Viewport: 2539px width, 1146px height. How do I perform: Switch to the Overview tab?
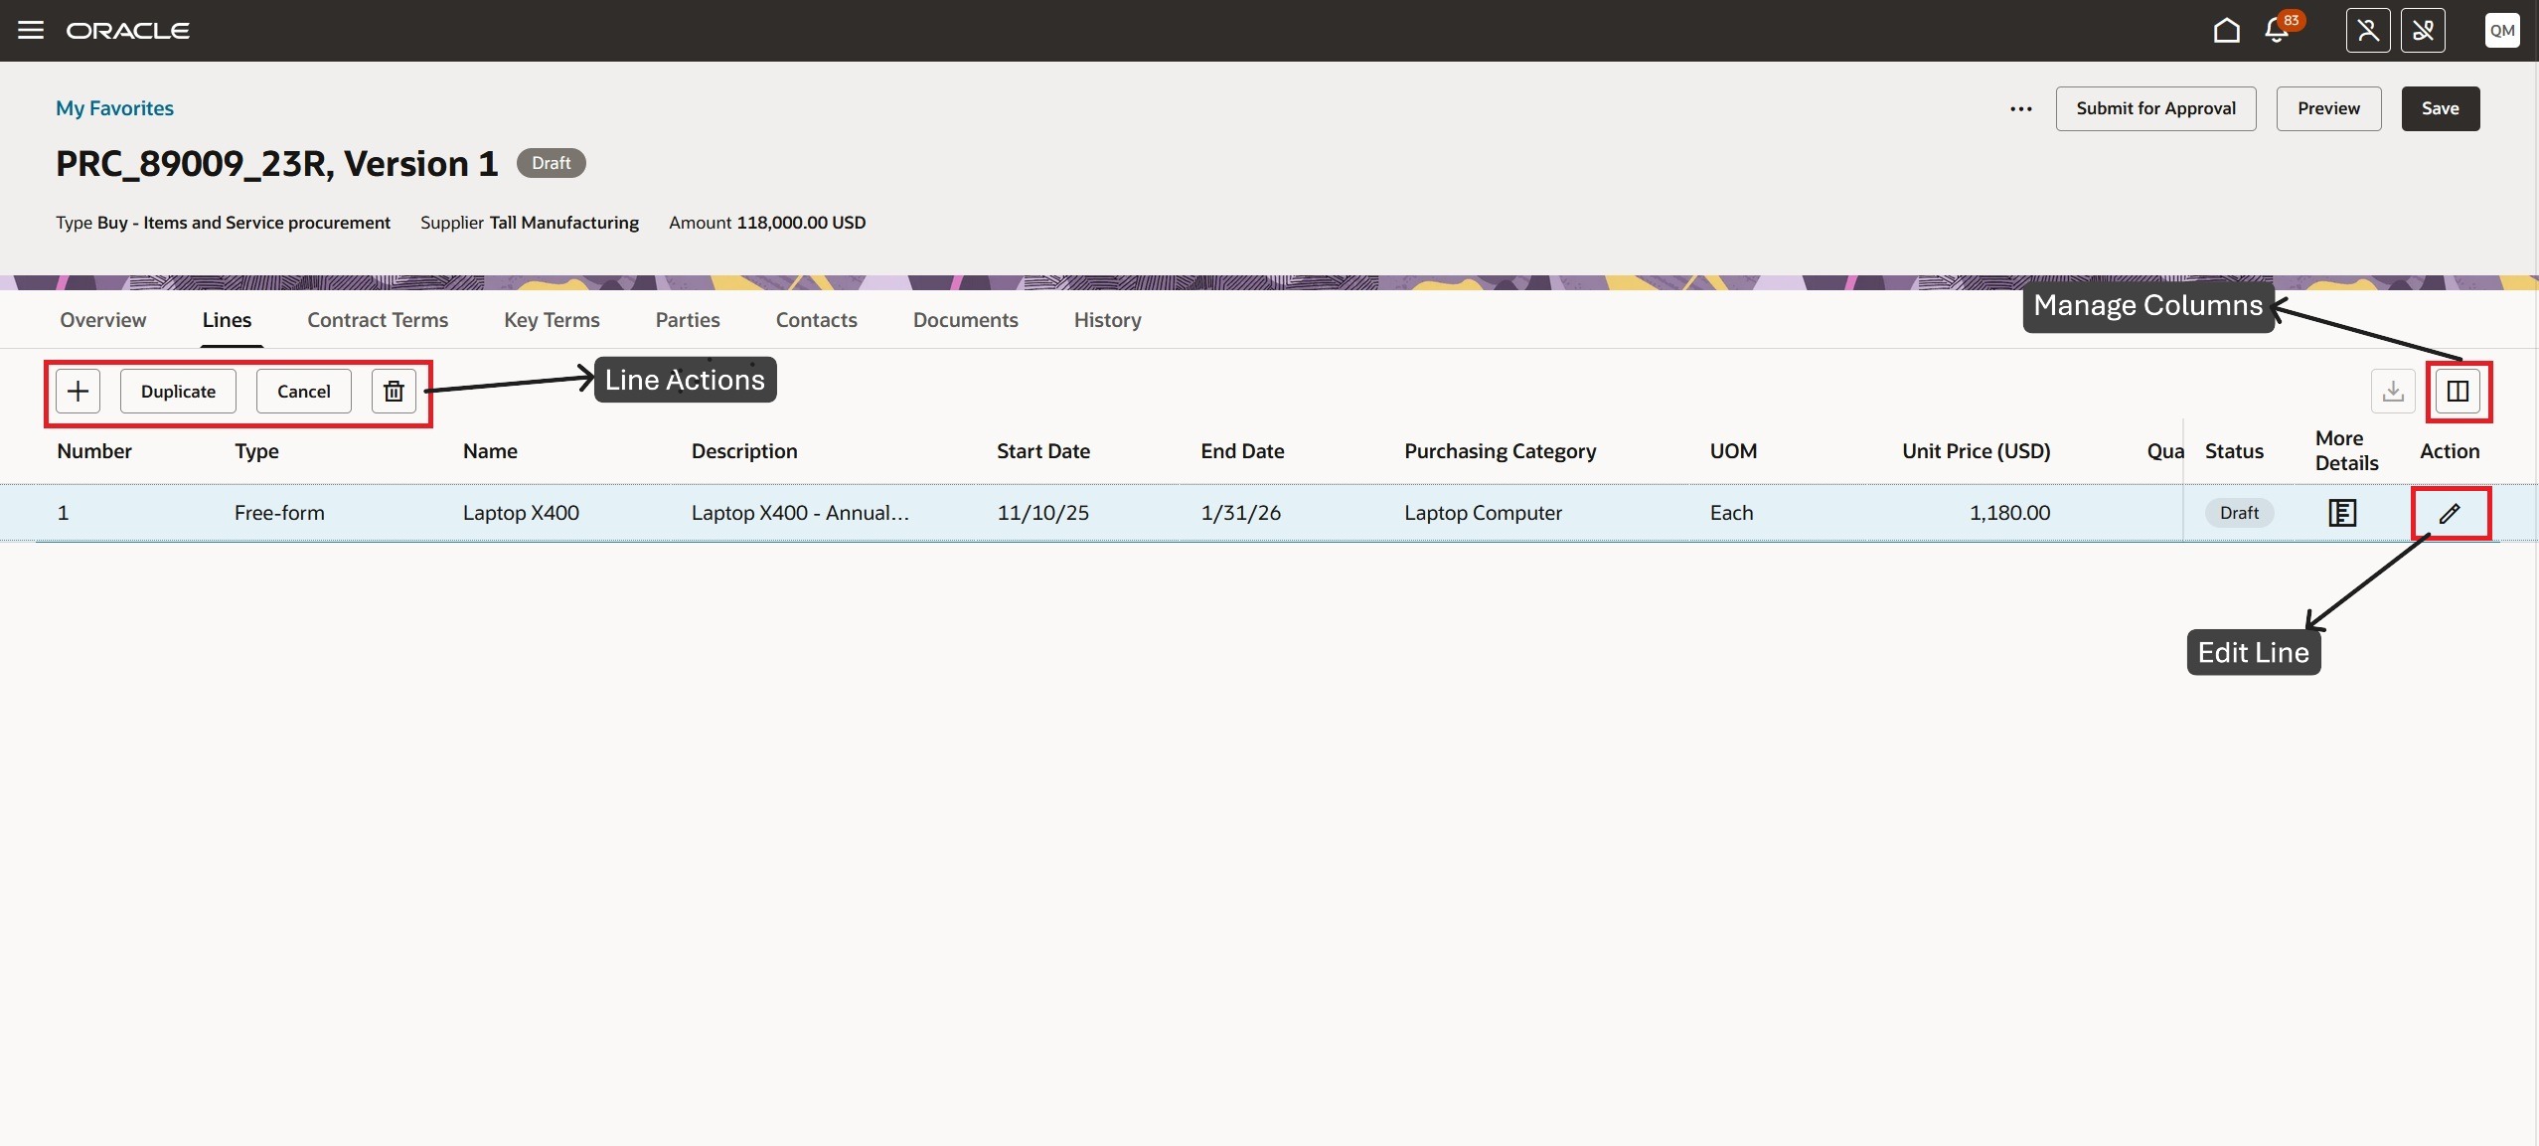click(x=102, y=320)
